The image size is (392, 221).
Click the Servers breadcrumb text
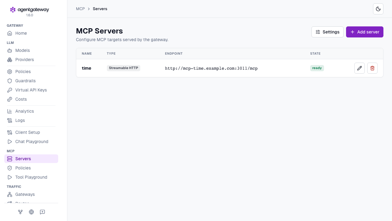tap(100, 9)
